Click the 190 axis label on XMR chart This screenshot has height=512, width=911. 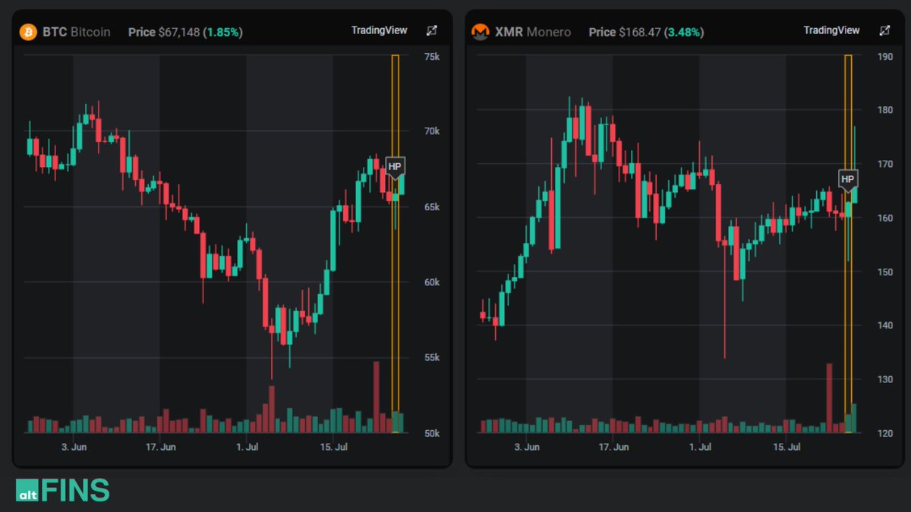(x=884, y=57)
